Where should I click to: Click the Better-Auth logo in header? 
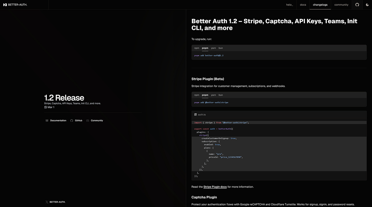pos(15,5)
